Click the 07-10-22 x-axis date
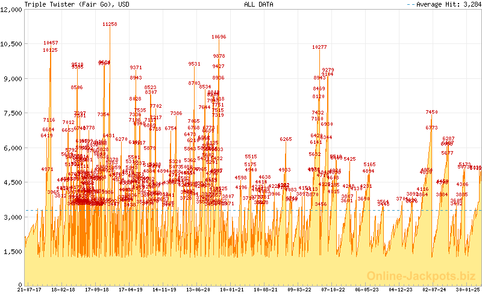The image size is (482, 295). click(x=333, y=290)
